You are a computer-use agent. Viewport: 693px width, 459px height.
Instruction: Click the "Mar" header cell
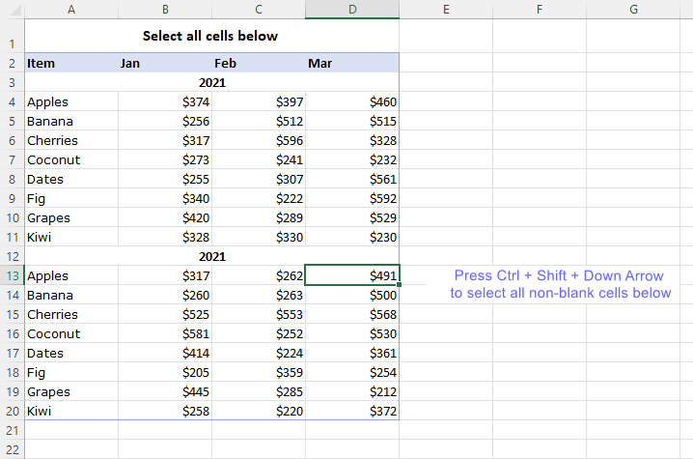(x=351, y=63)
